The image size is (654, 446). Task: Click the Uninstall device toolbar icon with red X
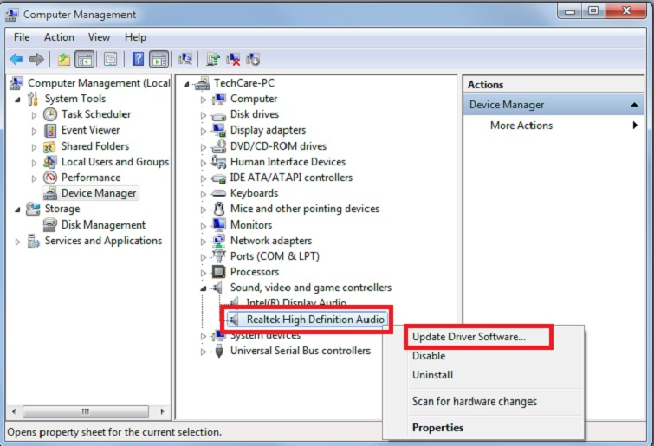coord(233,59)
